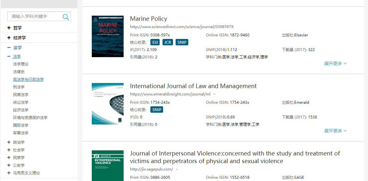Click the search magnifier icon in subject box
Screen dimensions: 368x181
(66, 17)
